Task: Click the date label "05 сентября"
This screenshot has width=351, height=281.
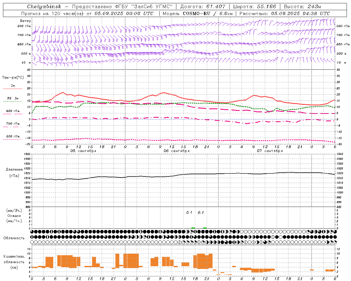Action: pos(83,151)
